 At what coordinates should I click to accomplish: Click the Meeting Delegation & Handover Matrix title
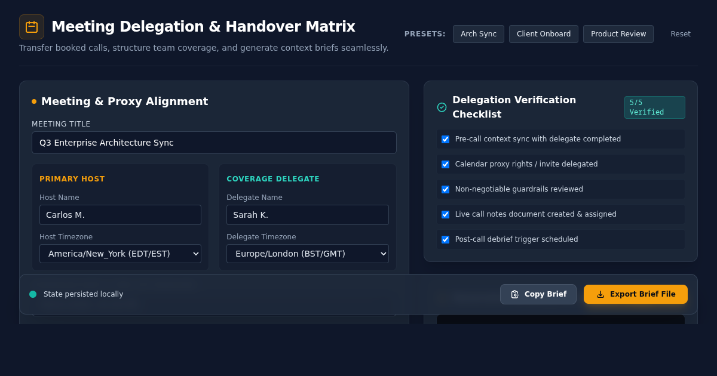[203, 27]
